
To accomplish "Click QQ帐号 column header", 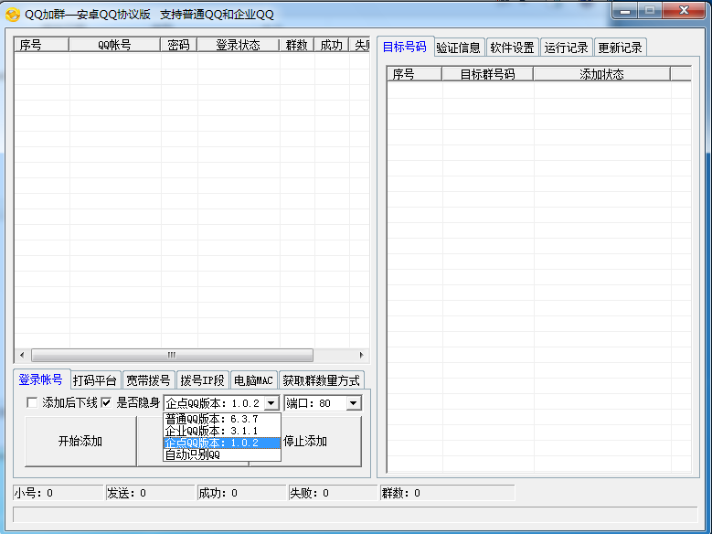I will [x=115, y=45].
